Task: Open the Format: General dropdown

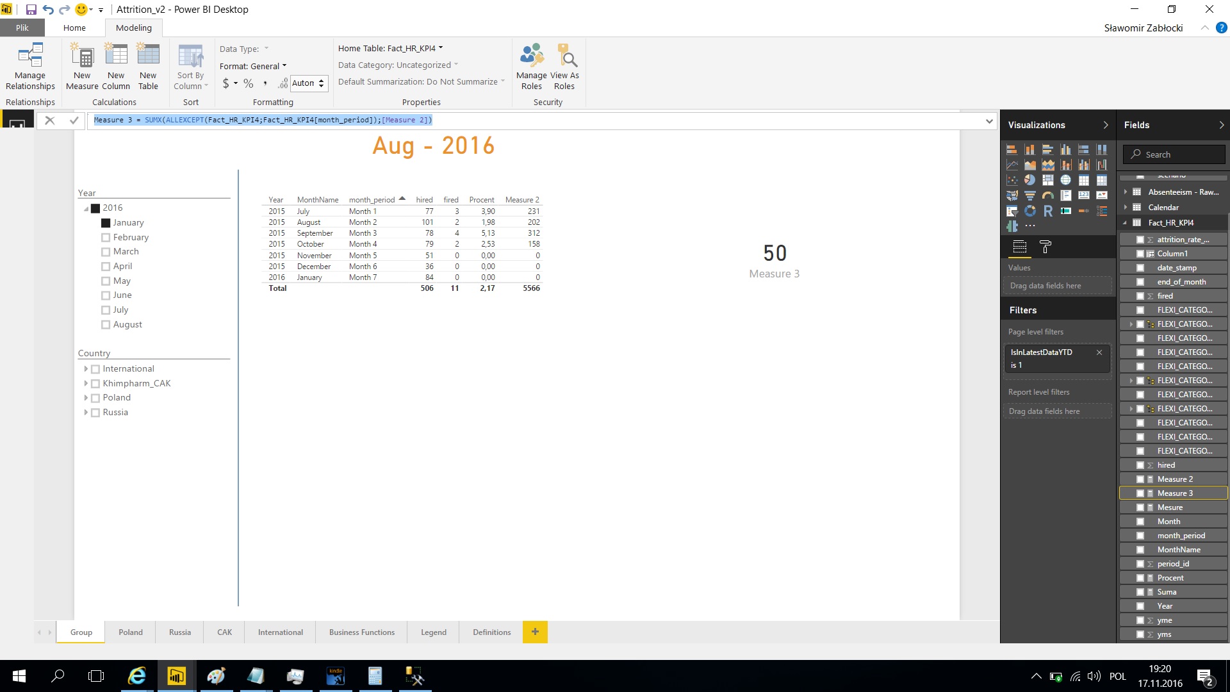Action: pos(253,66)
